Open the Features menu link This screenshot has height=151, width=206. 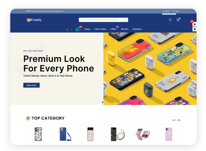click(137, 29)
